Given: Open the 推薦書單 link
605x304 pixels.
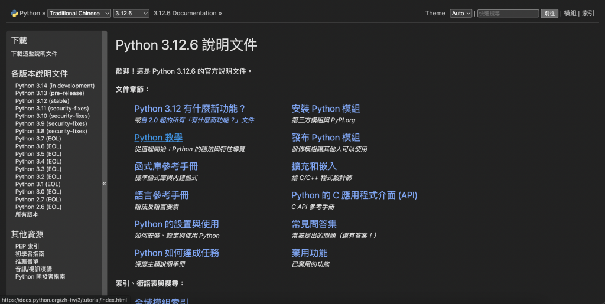Looking at the screenshot, I should tap(27, 261).
